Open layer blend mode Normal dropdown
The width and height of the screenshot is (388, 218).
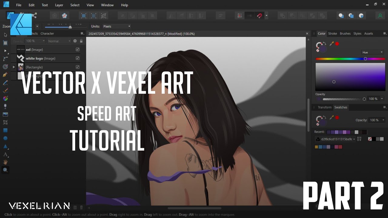[59, 41]
